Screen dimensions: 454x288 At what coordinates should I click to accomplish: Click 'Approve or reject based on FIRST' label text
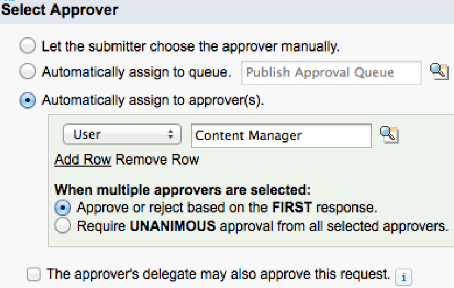point(226,208)
